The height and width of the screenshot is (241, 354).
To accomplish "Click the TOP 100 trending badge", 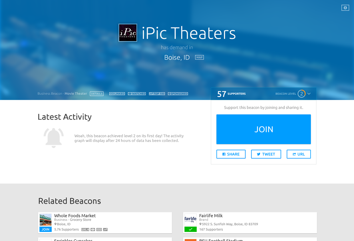I will click(x=157, y=94).
